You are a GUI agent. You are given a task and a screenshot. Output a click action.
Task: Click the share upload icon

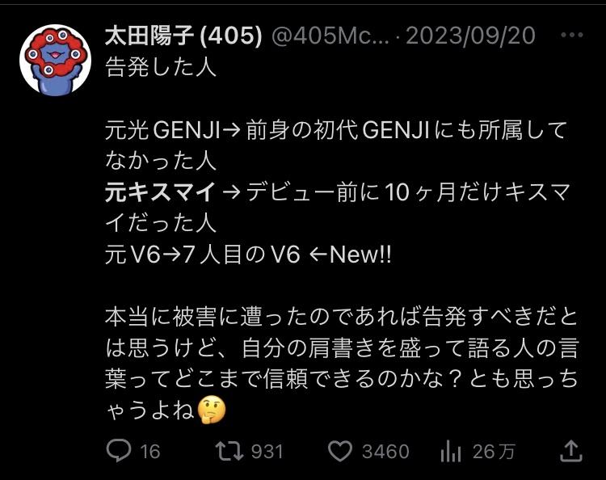click(571, 451)
